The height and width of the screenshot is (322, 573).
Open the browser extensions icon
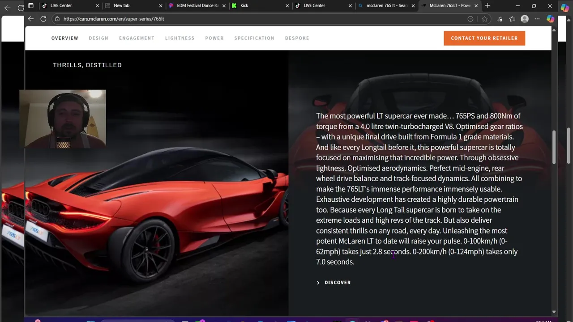tap(500, 19)
